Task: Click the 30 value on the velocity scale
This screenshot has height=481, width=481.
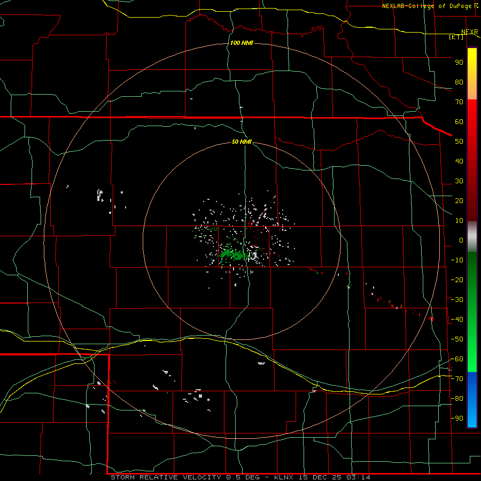Action: (x=459, y=181)
